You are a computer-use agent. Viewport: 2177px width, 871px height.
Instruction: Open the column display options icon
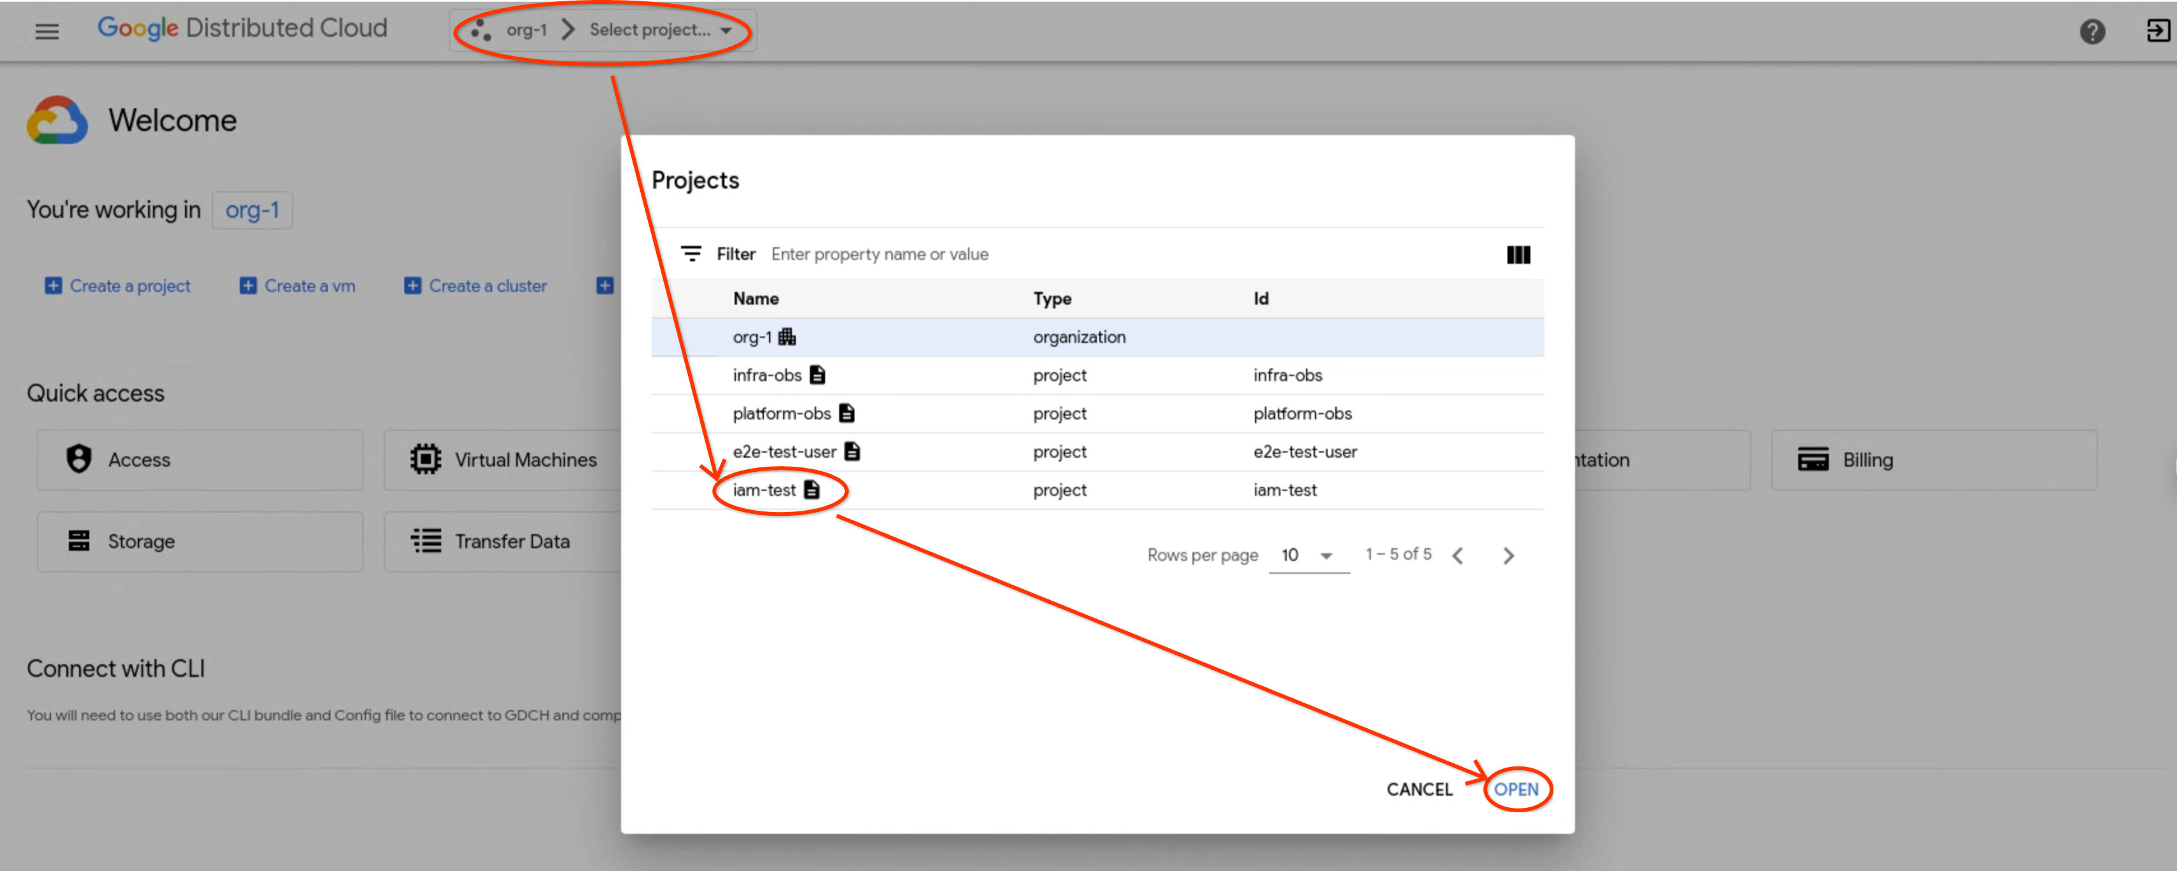tap(1518, 254)
